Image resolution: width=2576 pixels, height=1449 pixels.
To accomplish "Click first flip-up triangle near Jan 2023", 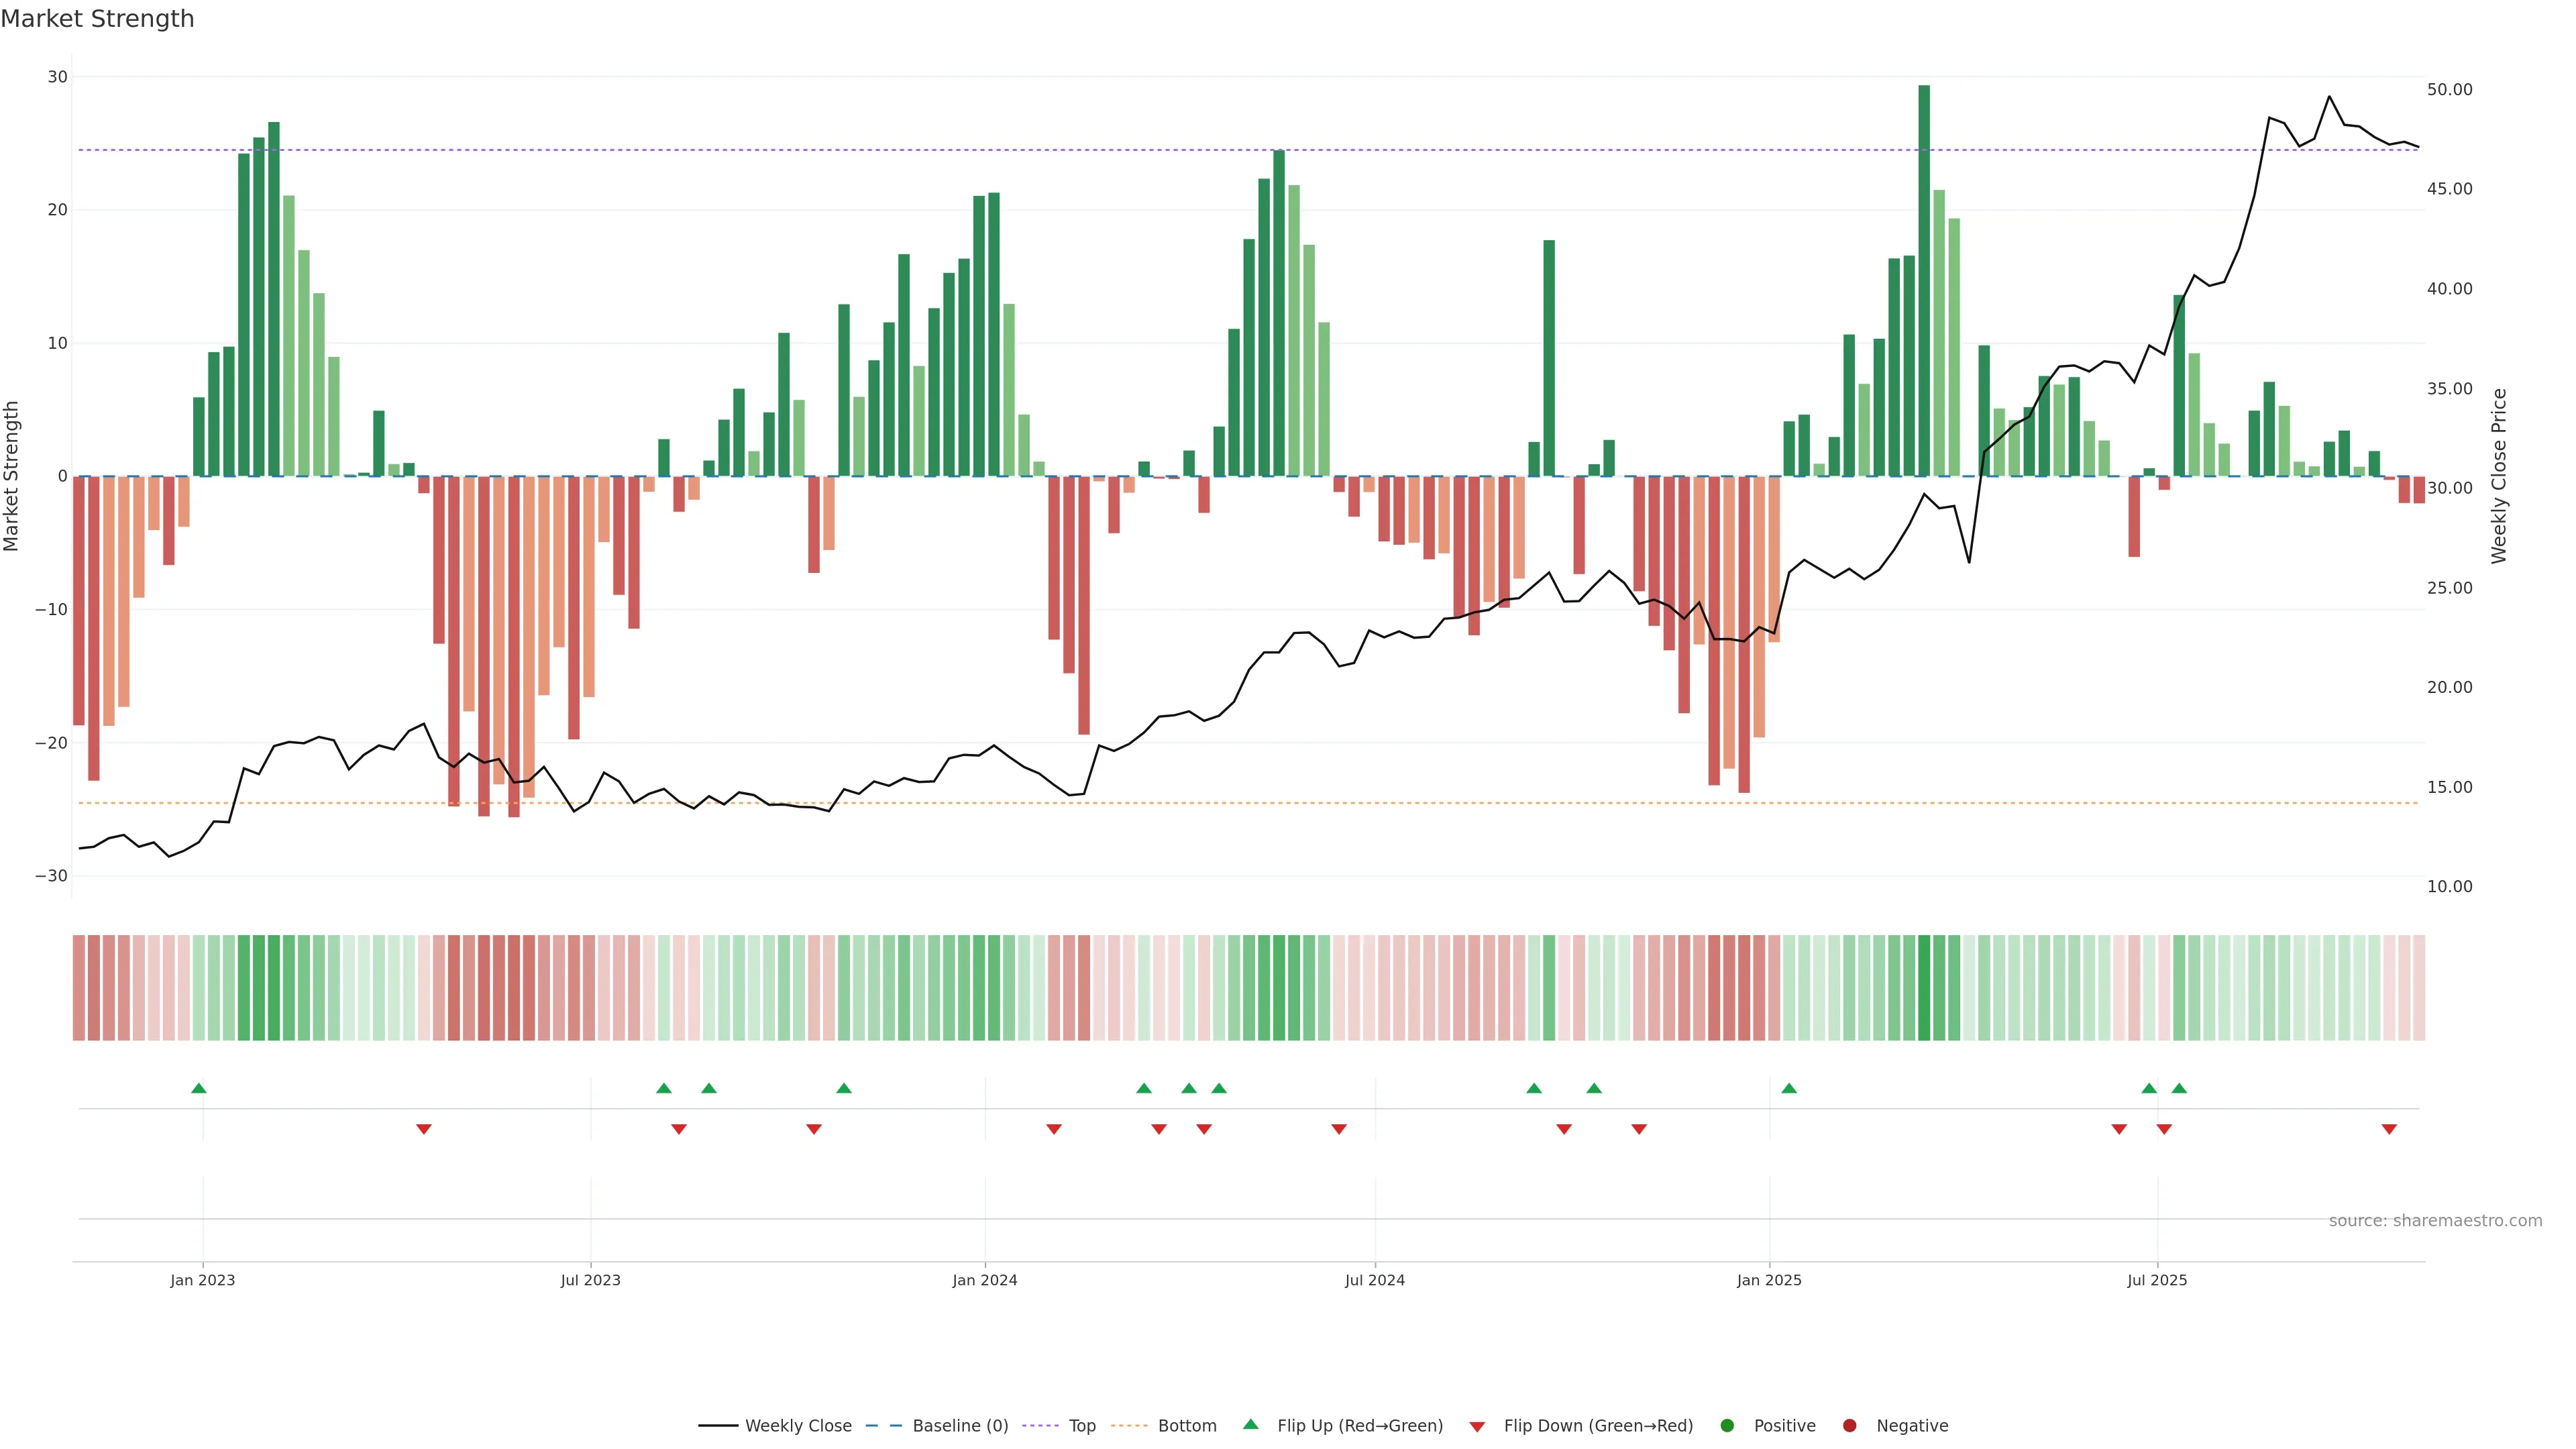I will [x=198, y=1088].
